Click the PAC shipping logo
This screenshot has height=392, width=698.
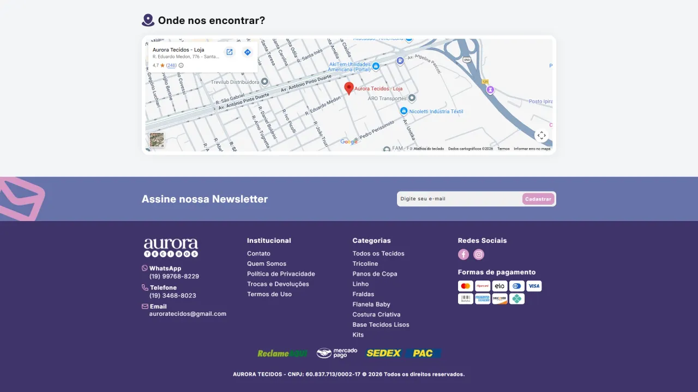tap(423, 353)
